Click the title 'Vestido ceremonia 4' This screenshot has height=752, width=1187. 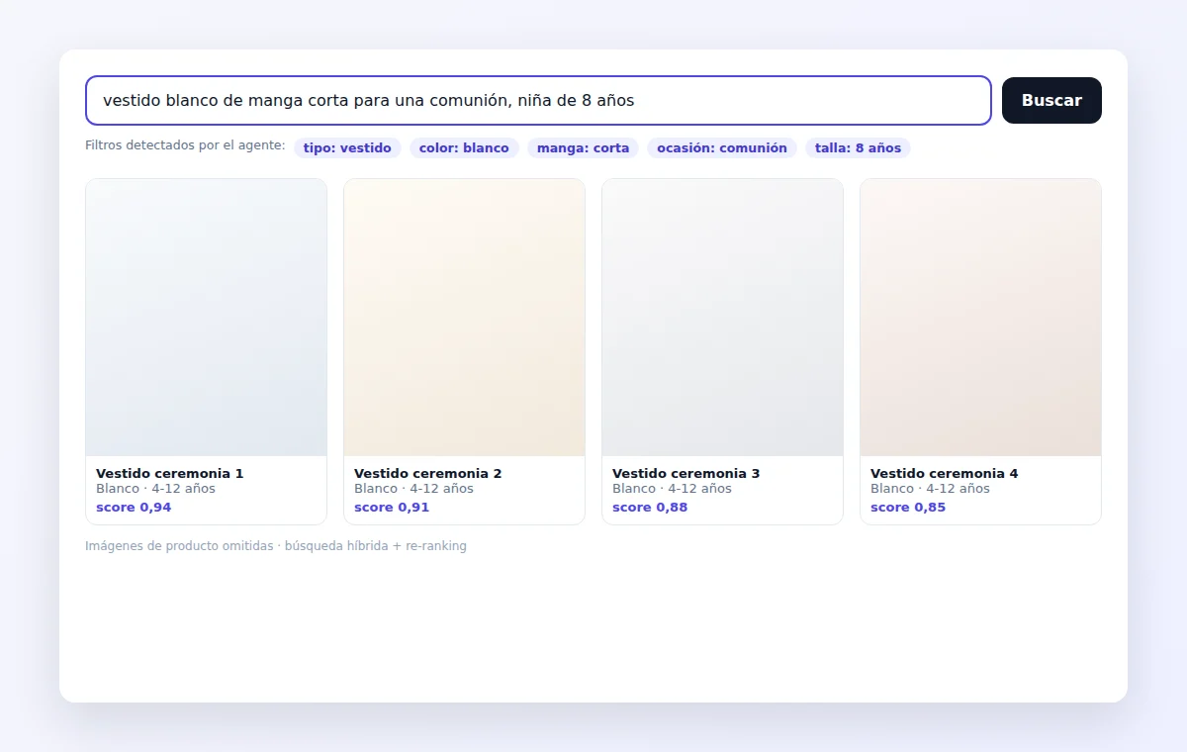[x=944, y=473]
